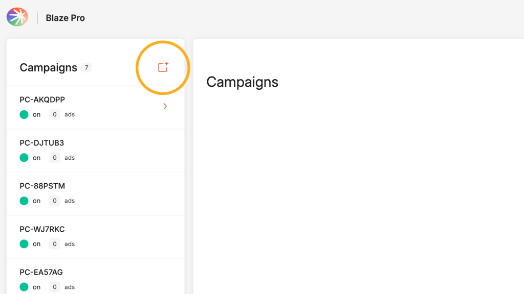Open the PC-EA57AG campaign
This screenshot has width=524, height=294.
[x=41, y=272]
